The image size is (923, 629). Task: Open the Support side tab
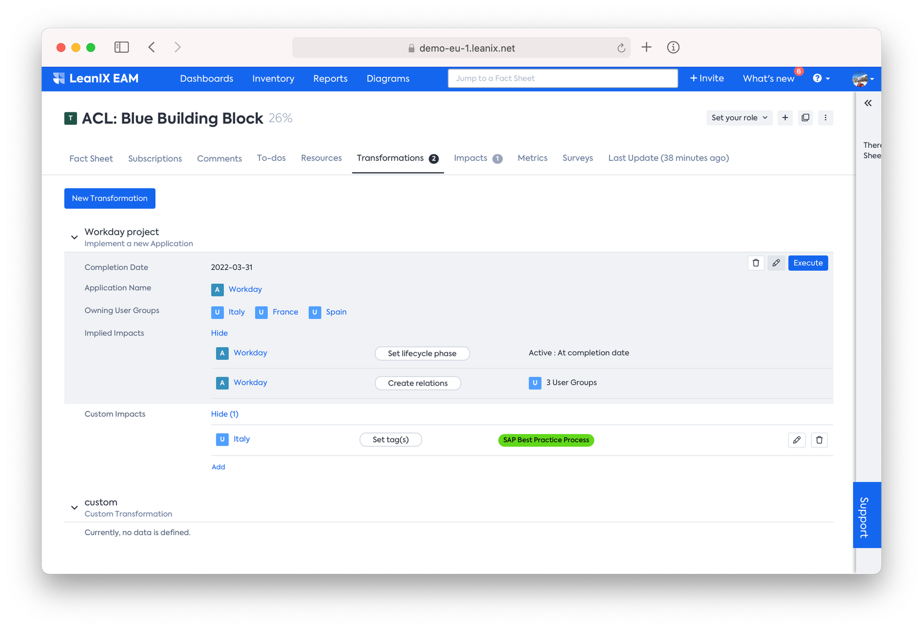tap(867, 515)
